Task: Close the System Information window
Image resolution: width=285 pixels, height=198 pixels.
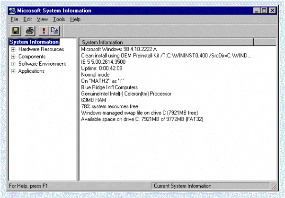Action: coord(272,11)
